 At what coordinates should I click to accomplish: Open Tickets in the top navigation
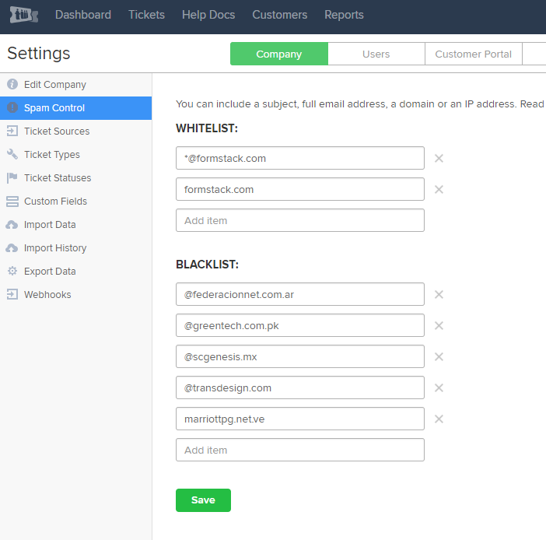click(x=146, y=15)
